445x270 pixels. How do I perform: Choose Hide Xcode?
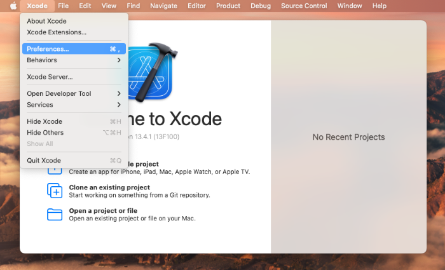(74, 121)
